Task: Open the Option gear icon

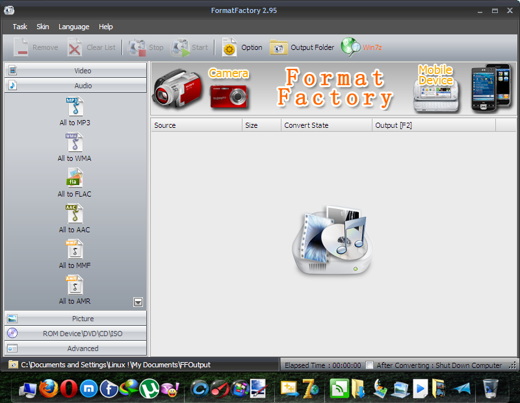Action: 229,47
